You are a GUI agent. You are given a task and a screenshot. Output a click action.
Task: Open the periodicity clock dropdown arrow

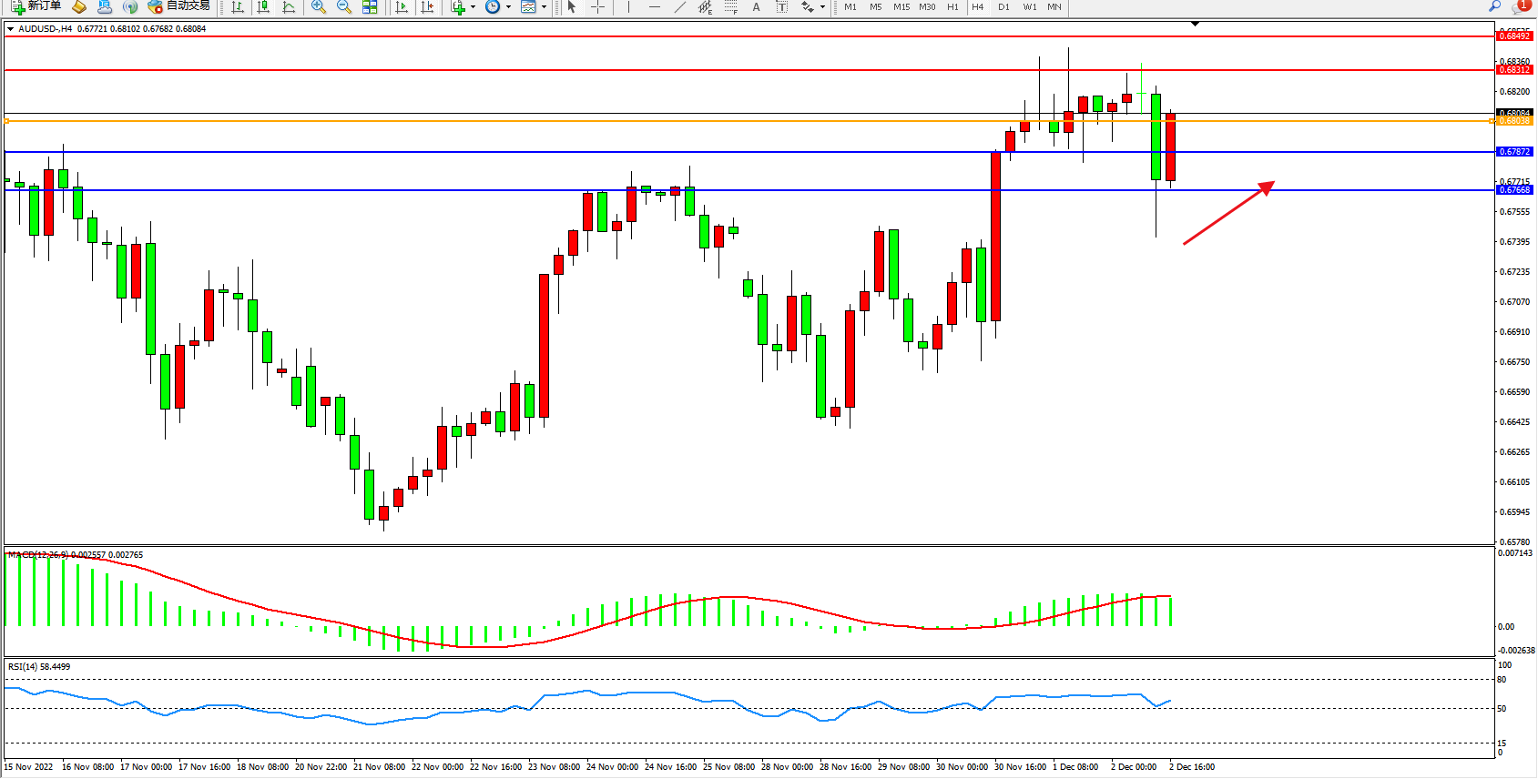click(x=508, y=6)
